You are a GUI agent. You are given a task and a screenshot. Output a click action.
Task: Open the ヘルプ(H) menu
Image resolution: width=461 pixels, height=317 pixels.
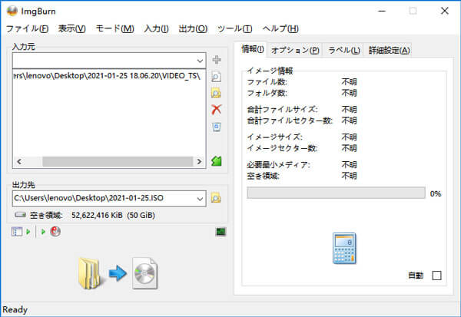tap(280, 29)
